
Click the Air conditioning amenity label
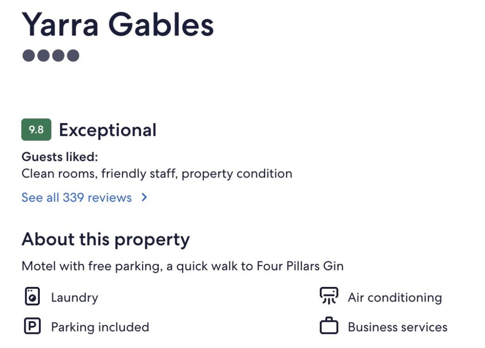coord(395,298)
